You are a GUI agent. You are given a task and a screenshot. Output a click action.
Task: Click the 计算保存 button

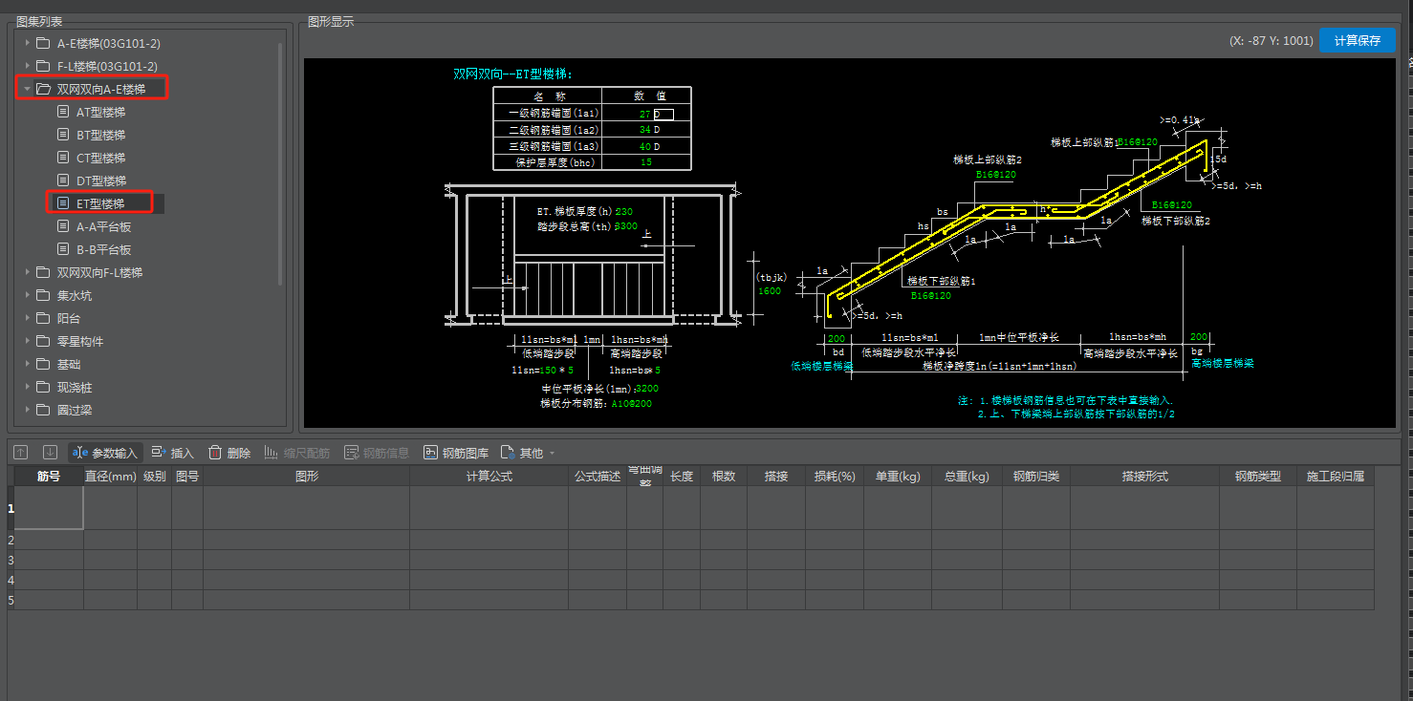click(x=1357, y=40)
